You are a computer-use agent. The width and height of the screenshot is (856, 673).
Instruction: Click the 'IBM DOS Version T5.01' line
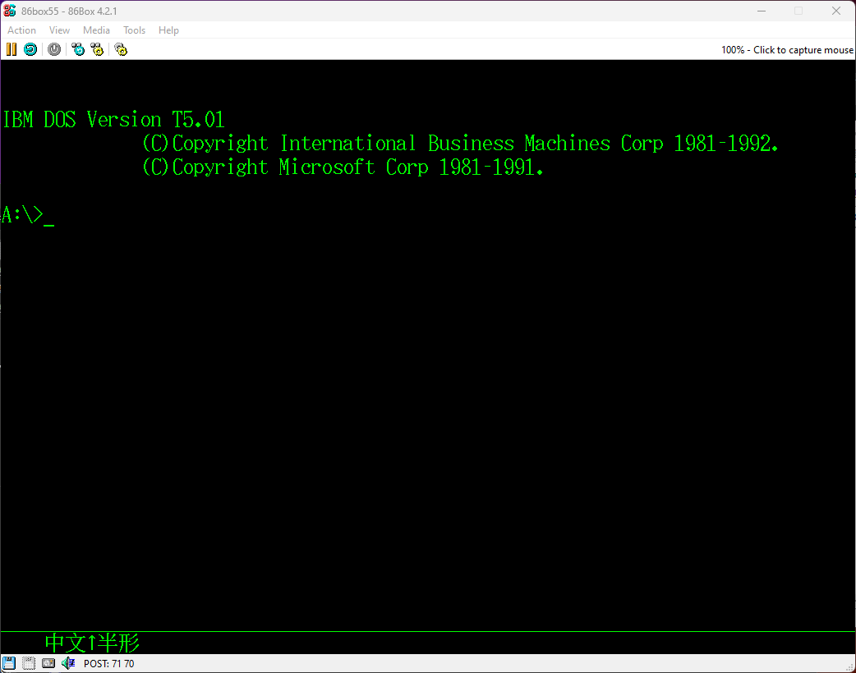click(113, 120)
